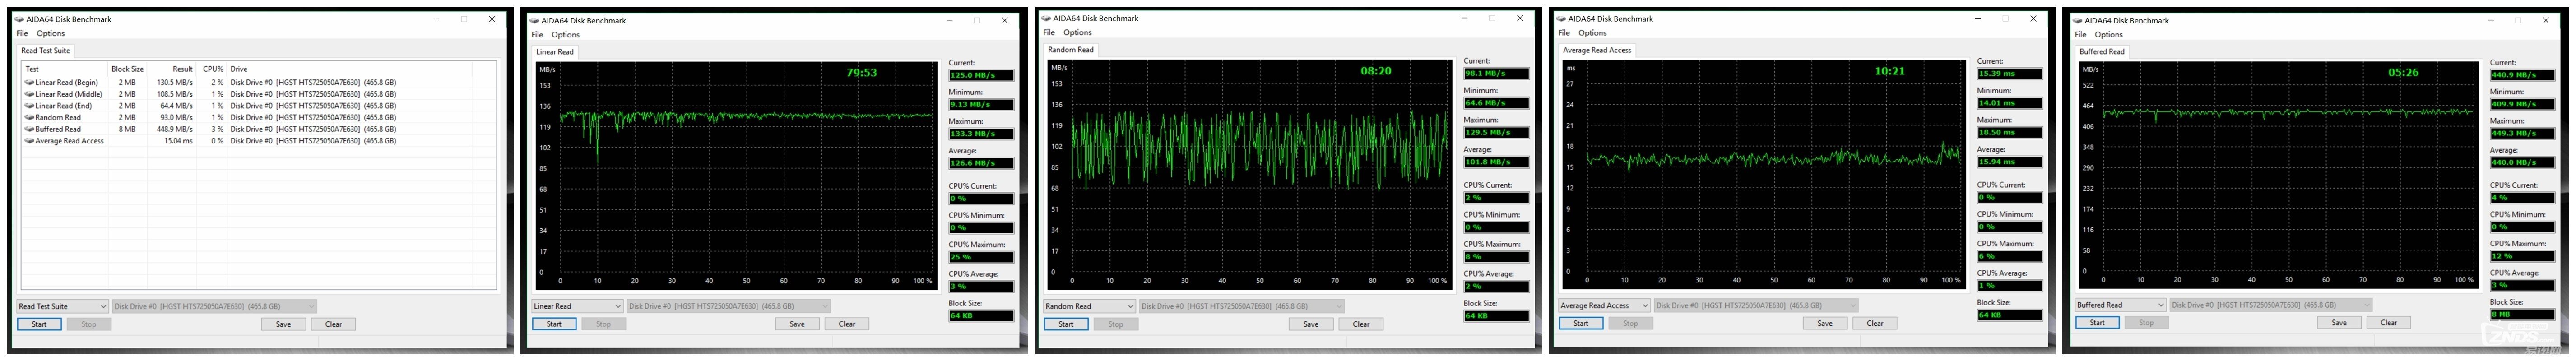Save results in Read Test Suite window
Image resolution: width=2576 pixels, height=361 pixels.
(x=284, y=324)
